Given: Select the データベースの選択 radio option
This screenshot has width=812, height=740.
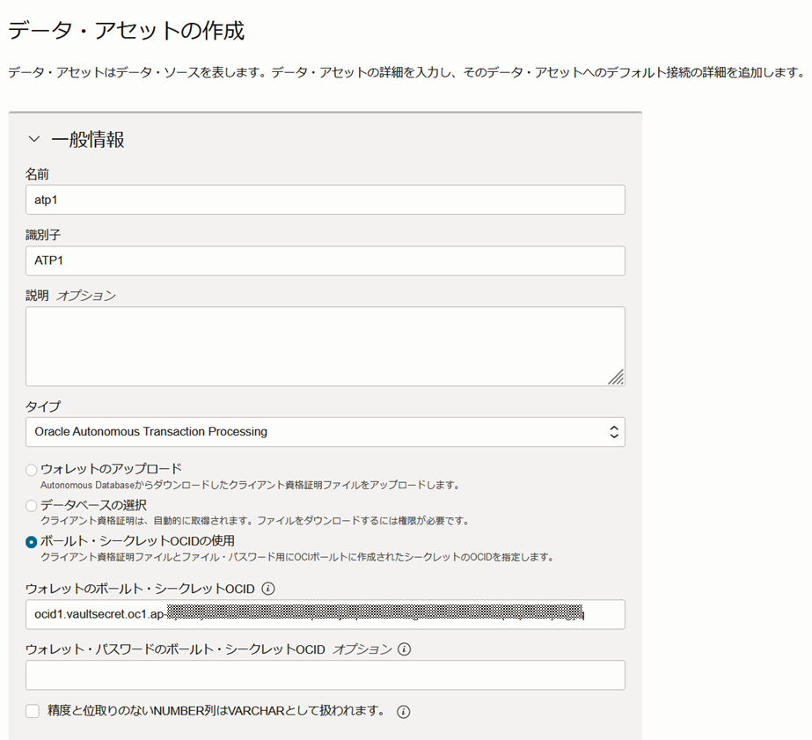Looking at the screenshot, I should coord(32,505).
